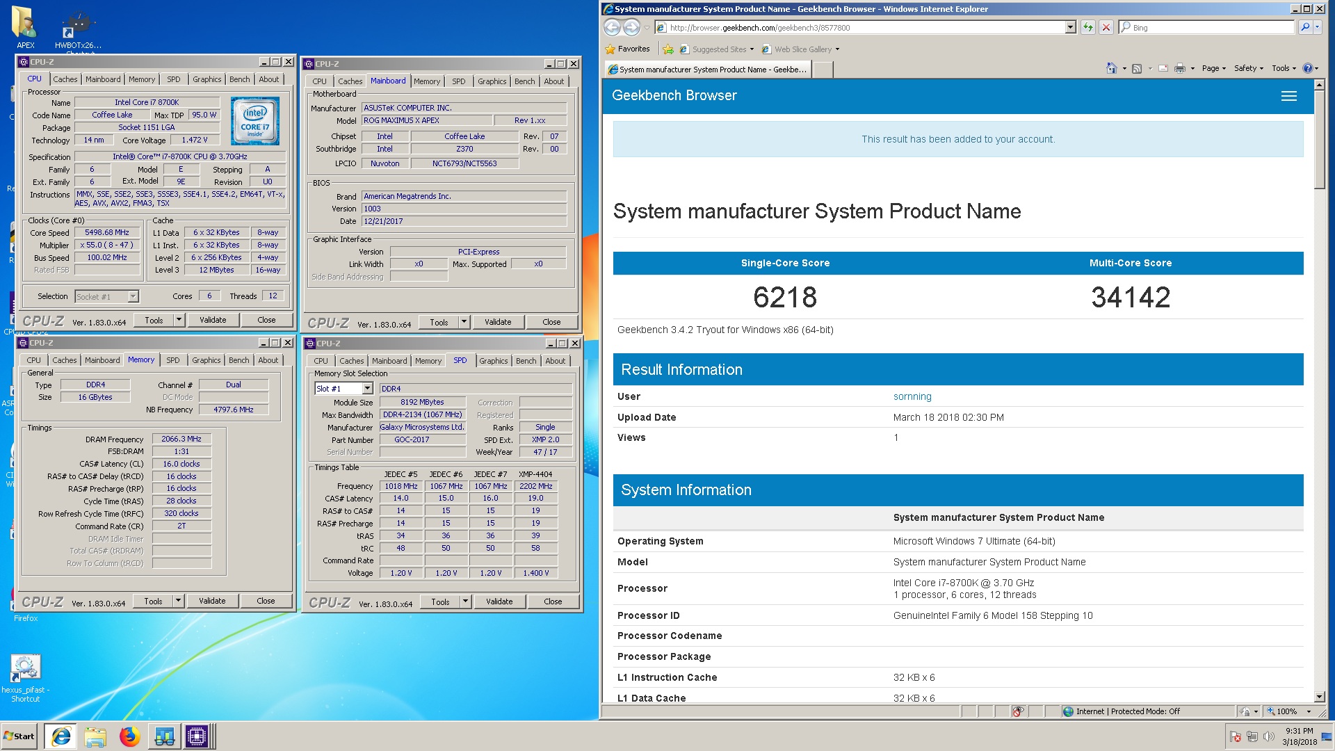Expand the Socket #1 selection dropdown
This screenshot has height=751, width=1335.
point(133,297)
